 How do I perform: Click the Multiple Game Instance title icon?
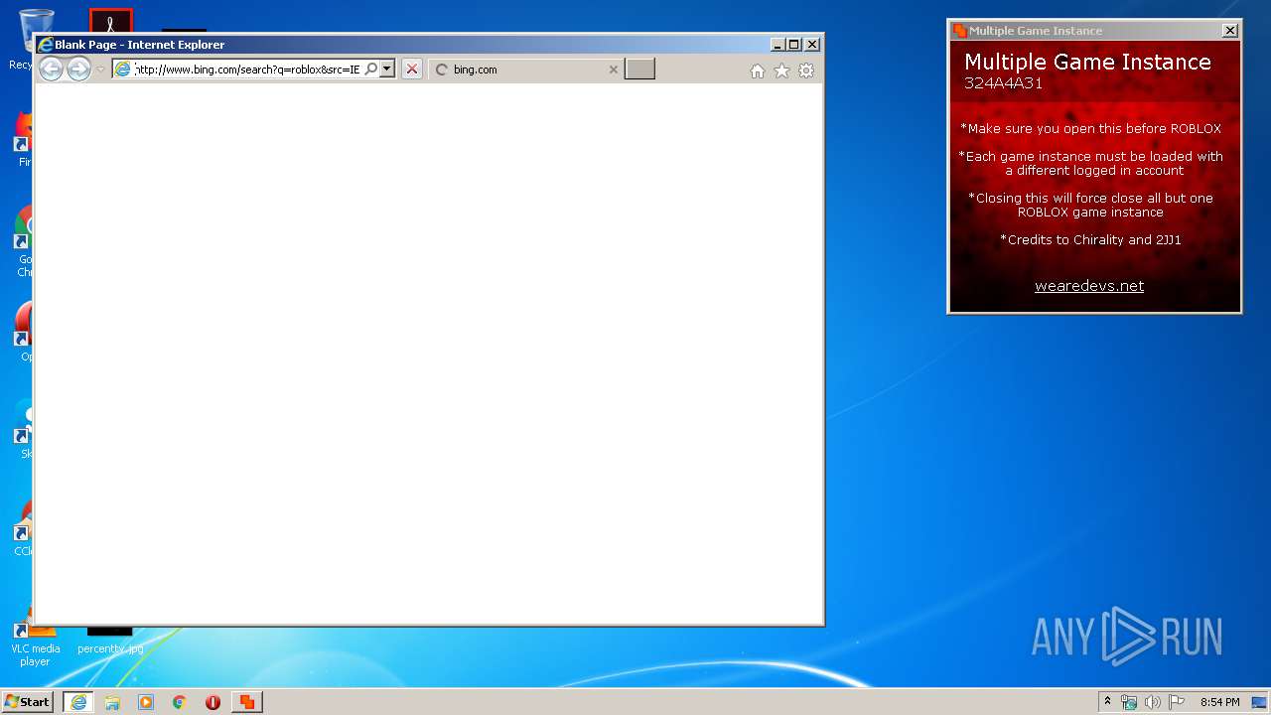click(x=959, y=31)
